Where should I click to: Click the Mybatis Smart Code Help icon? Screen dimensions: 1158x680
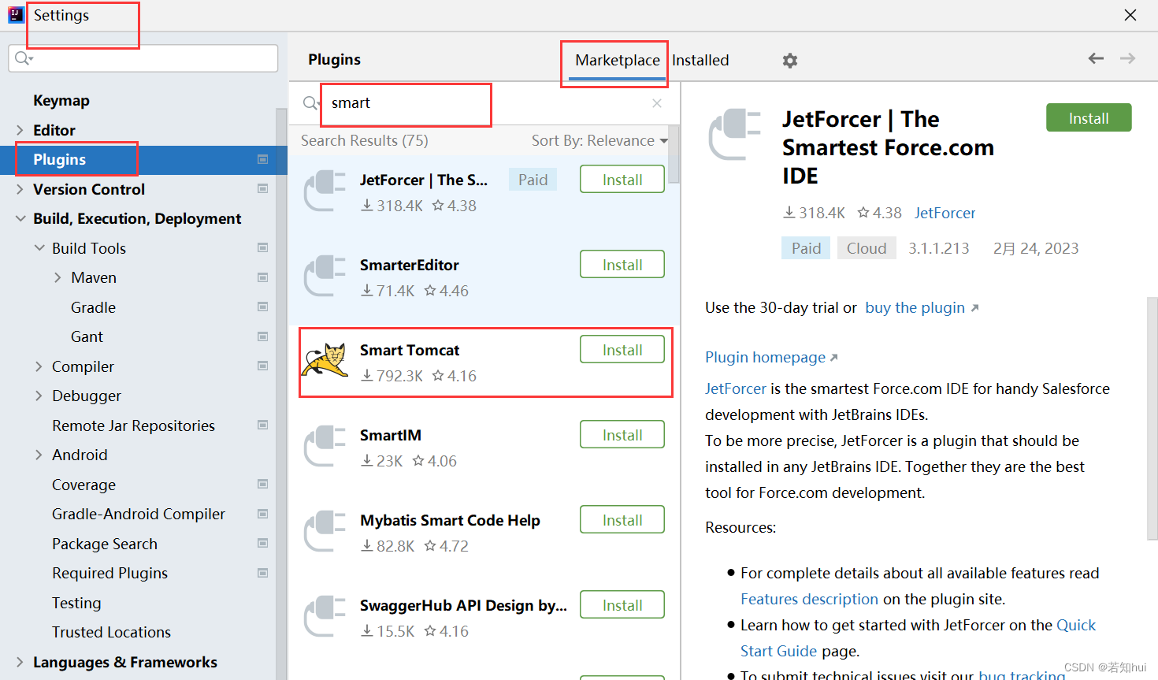(x=325, y=531)
